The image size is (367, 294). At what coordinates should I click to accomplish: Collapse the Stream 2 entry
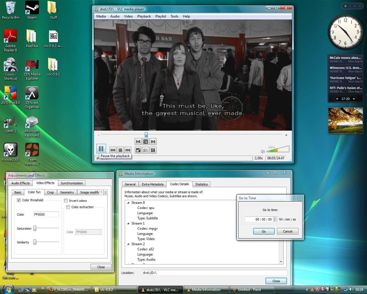[x=128, y=244]
